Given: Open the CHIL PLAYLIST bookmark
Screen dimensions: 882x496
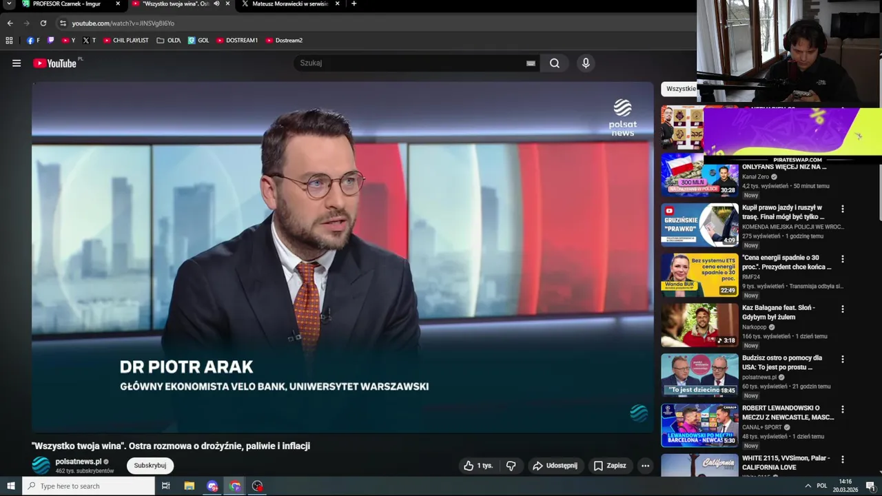Looking at the screenshot, I should (x=126, y=41).
